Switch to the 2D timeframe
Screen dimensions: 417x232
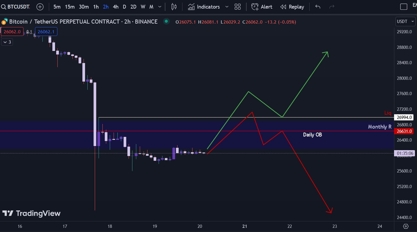(x=133, y=7)
